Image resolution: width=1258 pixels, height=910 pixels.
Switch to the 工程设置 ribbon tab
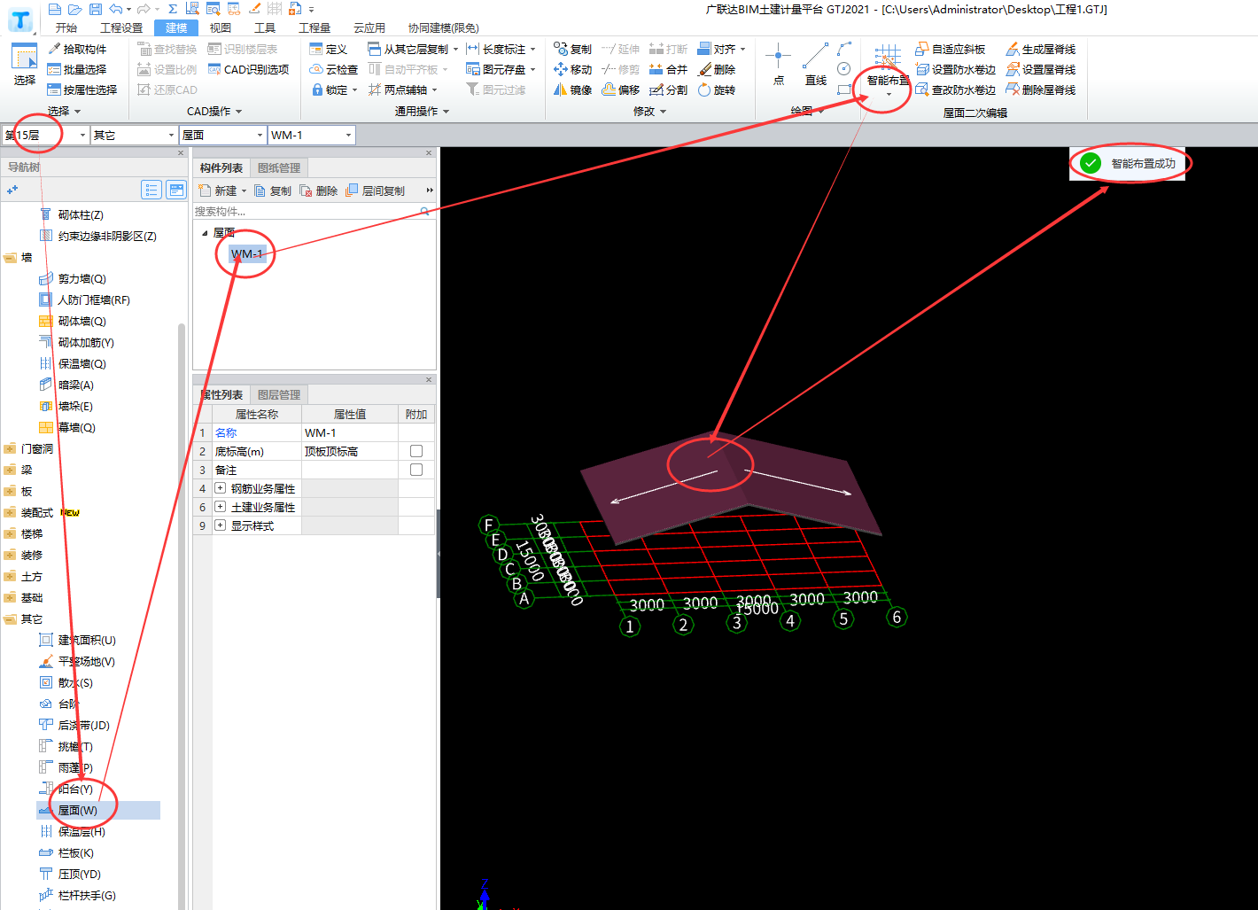121,27
